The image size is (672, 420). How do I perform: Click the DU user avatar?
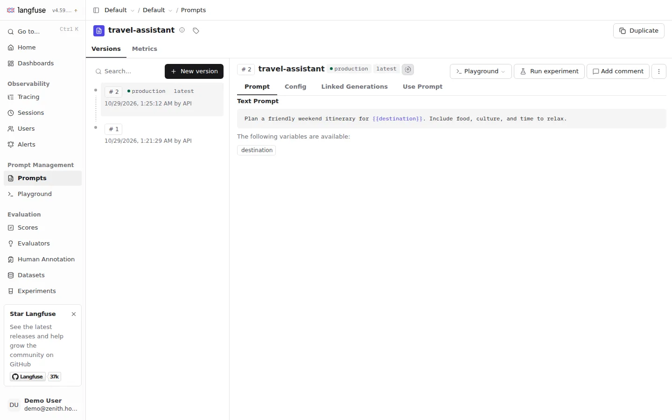tap(14, 405)
